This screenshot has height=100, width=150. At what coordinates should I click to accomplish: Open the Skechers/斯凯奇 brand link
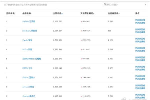tap(30, 31)
